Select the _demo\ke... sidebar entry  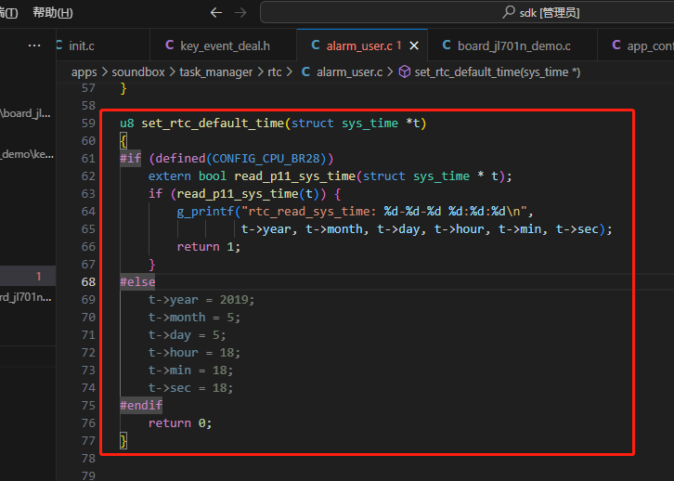click(27, 154)
